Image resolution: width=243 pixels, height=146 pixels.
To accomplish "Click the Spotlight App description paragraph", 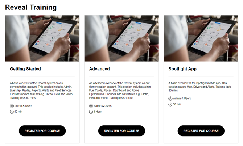I will tap(200, 87).
